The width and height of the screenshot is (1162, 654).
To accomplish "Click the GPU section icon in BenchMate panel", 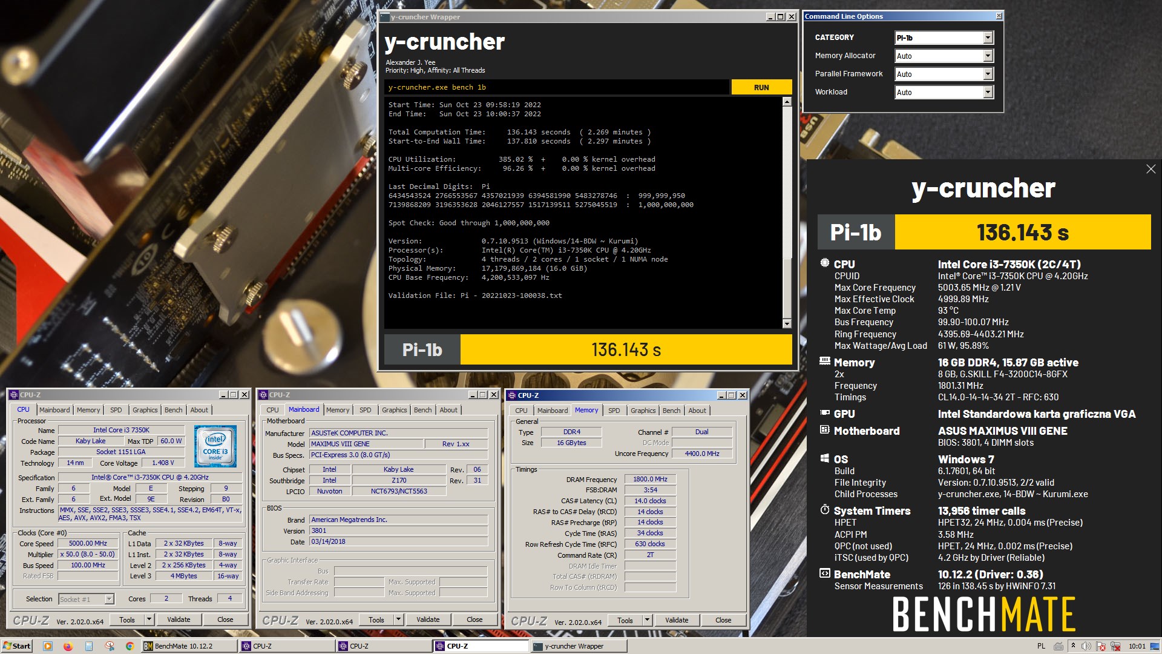I will point(824,413).
